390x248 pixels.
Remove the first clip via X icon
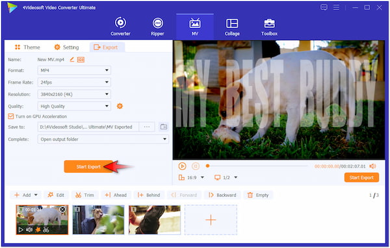pyautogui.click(x=62, y=210)
